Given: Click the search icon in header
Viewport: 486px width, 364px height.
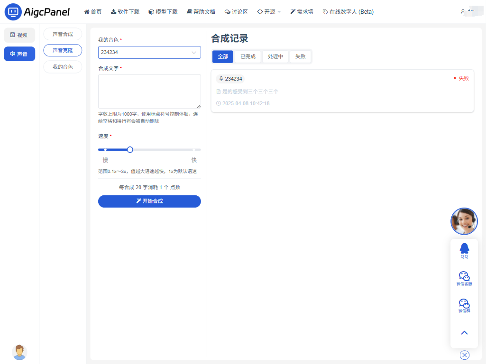Looking at the screenshot, I should click(x=463, y=11).
